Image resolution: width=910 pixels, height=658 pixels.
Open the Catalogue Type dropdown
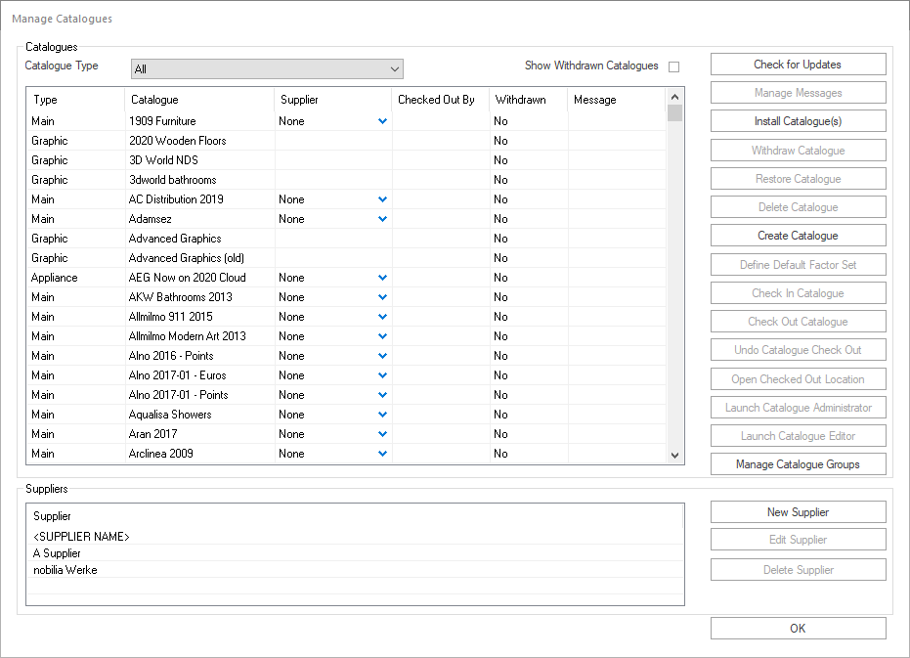pos(267,69)
